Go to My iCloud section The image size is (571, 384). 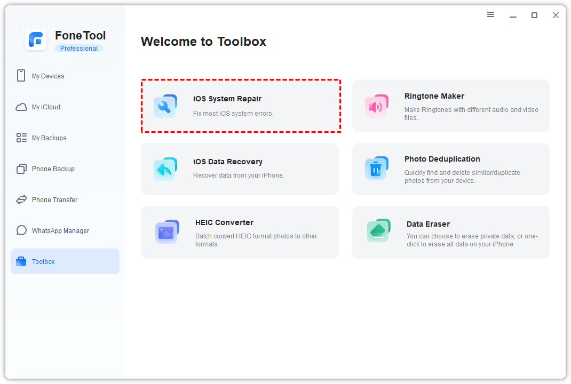[x=46, y=107]
